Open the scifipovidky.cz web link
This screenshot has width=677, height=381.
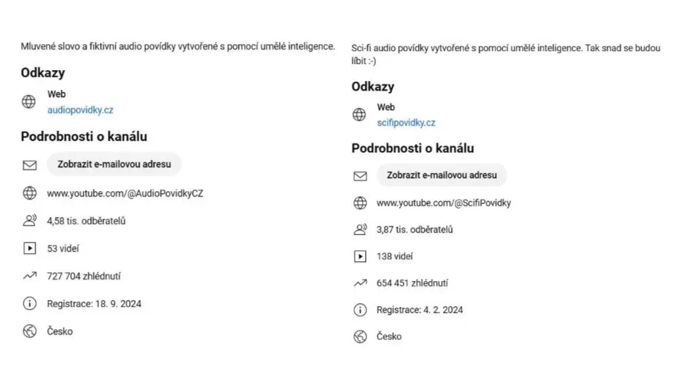pyautogui.click(x=406, y=123)
